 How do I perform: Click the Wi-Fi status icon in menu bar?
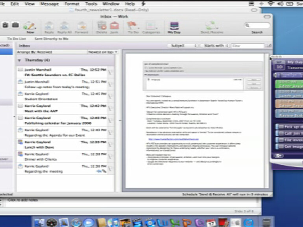click(x=271, y=4)
